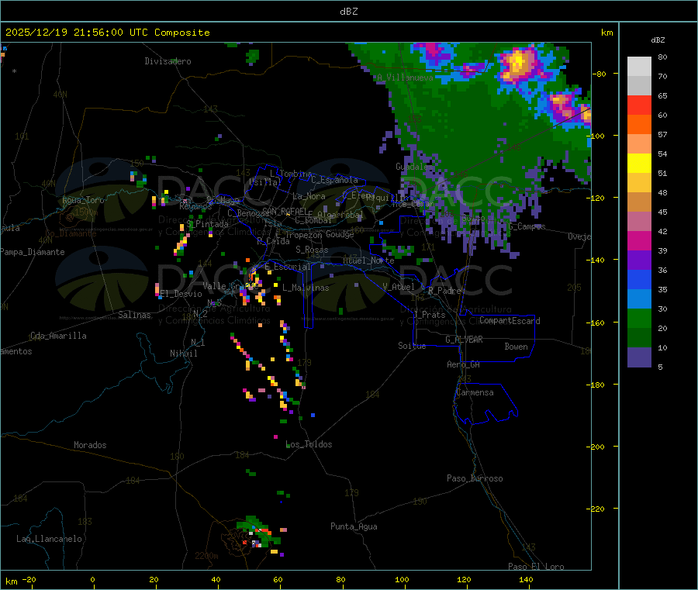Click the timestamp 2025/12/19 21:56:00 UTC Composite
The height and width of the screenshot is (590, 698).
click(107, 33)
